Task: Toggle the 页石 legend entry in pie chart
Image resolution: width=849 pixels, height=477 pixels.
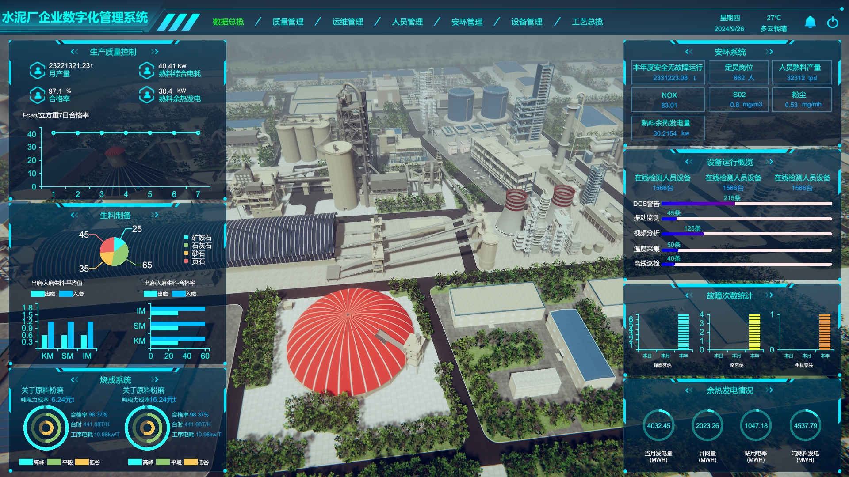Action: pos(195,261)
